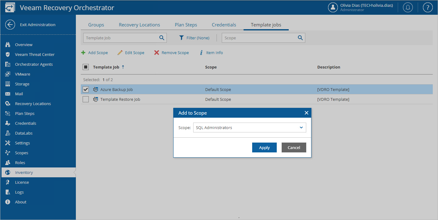Click the Settings wrench icon
Screen dimensions: 438x220
pos(8,143)
